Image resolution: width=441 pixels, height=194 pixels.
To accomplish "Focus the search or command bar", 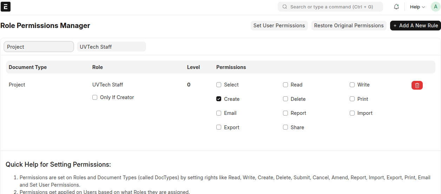I will point(330,7).
